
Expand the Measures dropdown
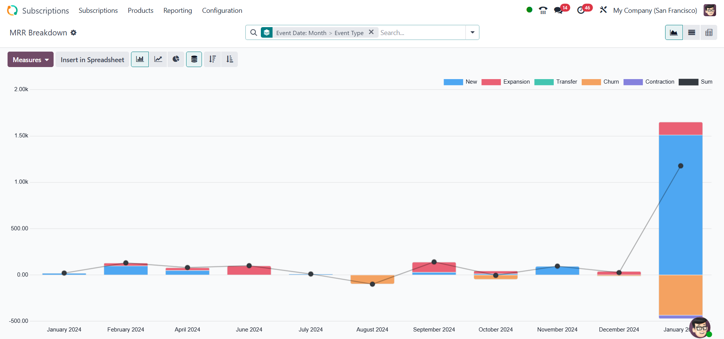pos(31,60)
